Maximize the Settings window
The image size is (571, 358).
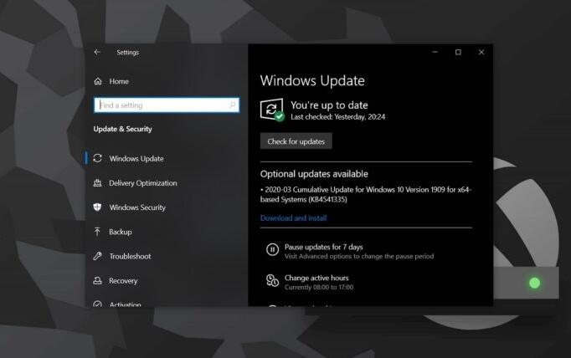pos(458,52)
